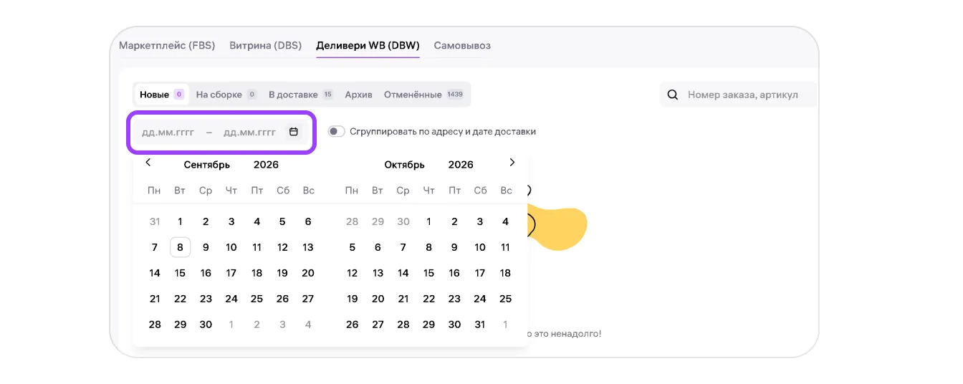Select October 22 in the calendar
Viewport: 963px width, 384px height.
(x=428, y=299)
